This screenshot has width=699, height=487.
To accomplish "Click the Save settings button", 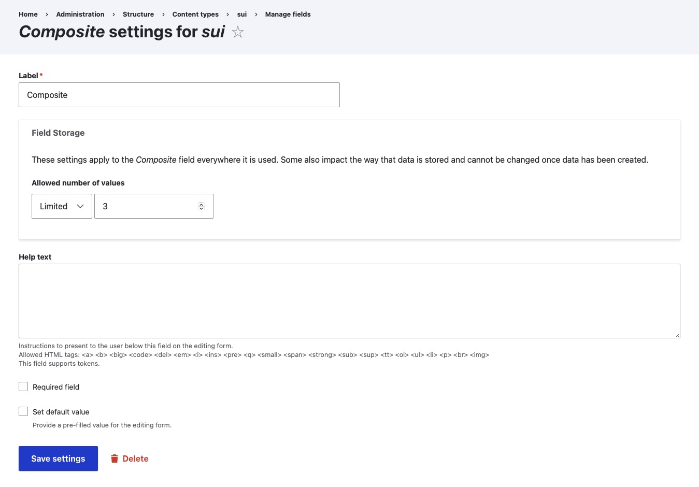I will point(58,459).
